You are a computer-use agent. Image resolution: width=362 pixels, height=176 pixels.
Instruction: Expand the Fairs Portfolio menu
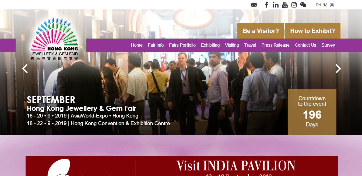182,45
